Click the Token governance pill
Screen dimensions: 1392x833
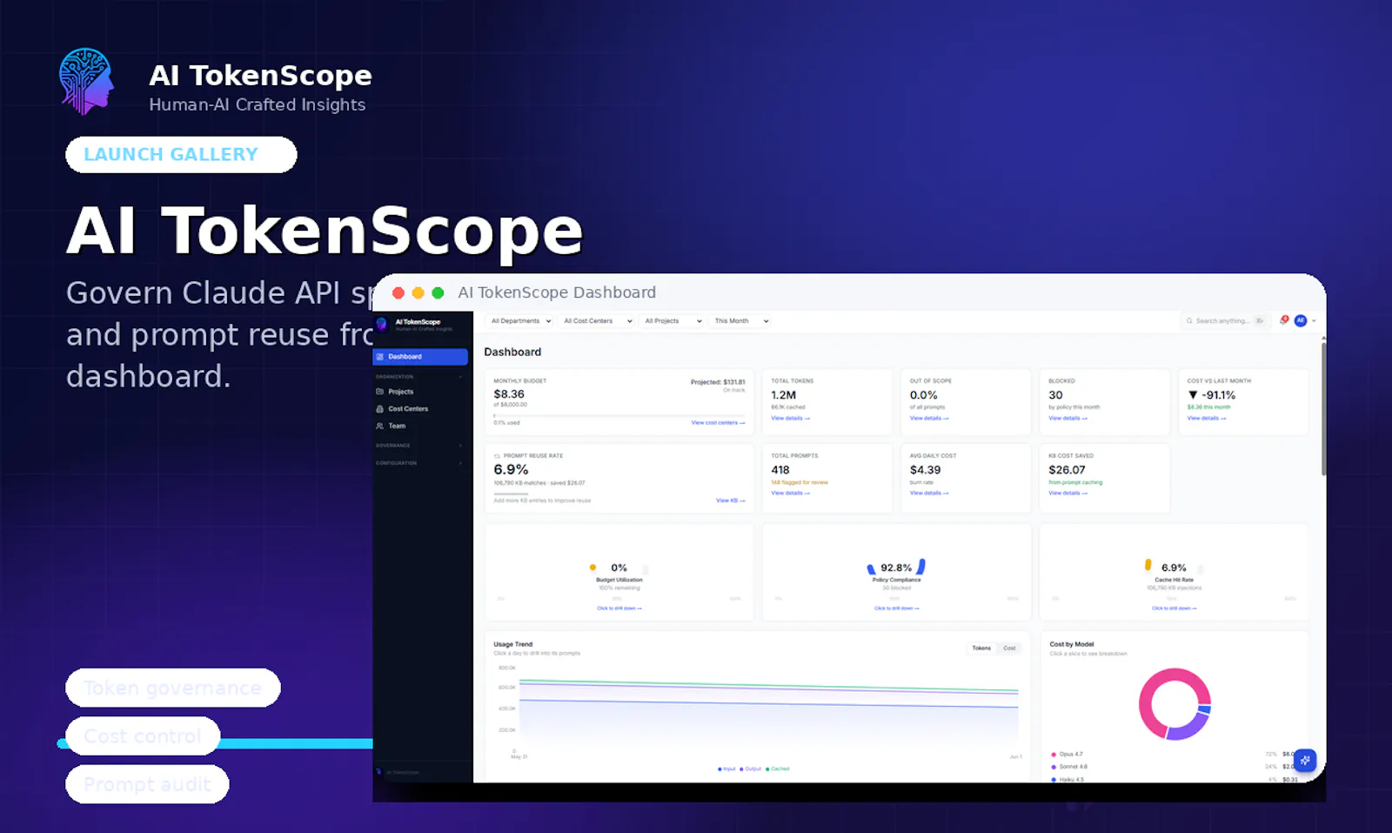pos(173,688)
